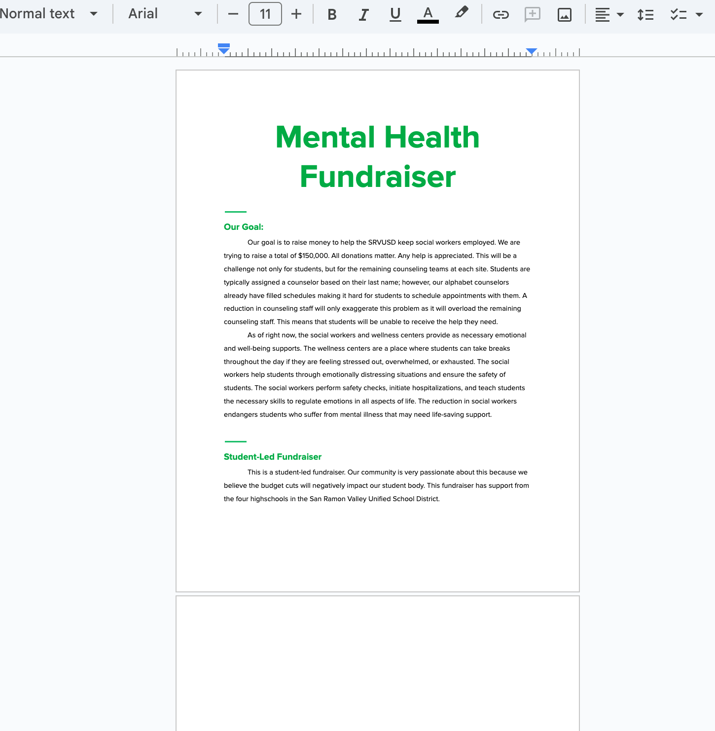Viewport: 715px width, 731px height.
Task: Increase font size with plus button
Action: coord(296,14)
